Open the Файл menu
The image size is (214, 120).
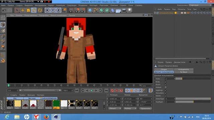(x=3, y=5)
